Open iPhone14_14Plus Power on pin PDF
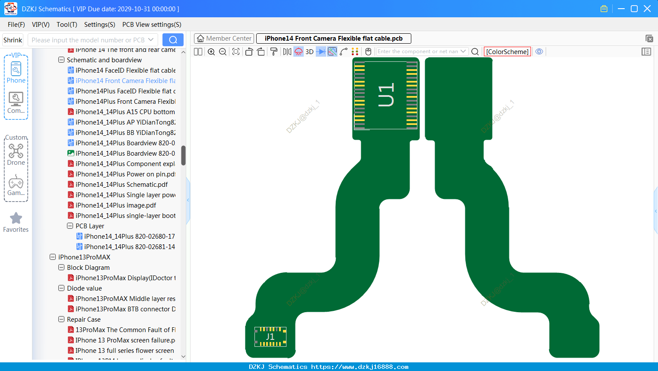Image resolution: width=658 pixels, height=371 pixels. tap(122, 174)
